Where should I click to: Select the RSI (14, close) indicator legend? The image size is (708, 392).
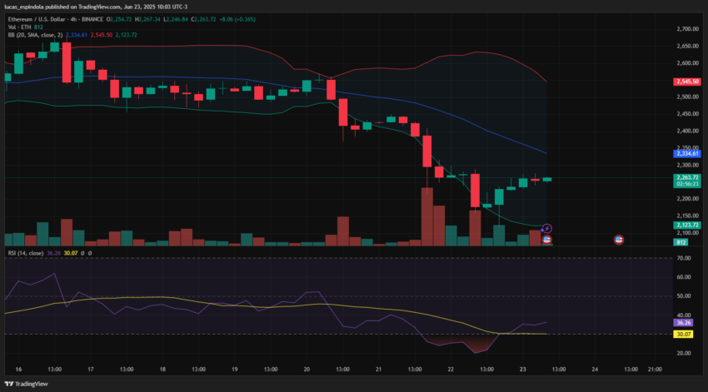26,253
